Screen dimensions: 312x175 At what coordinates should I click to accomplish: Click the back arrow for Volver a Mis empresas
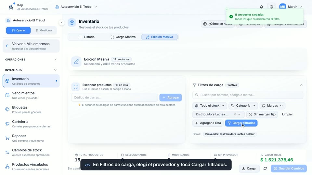click(7, 46)
